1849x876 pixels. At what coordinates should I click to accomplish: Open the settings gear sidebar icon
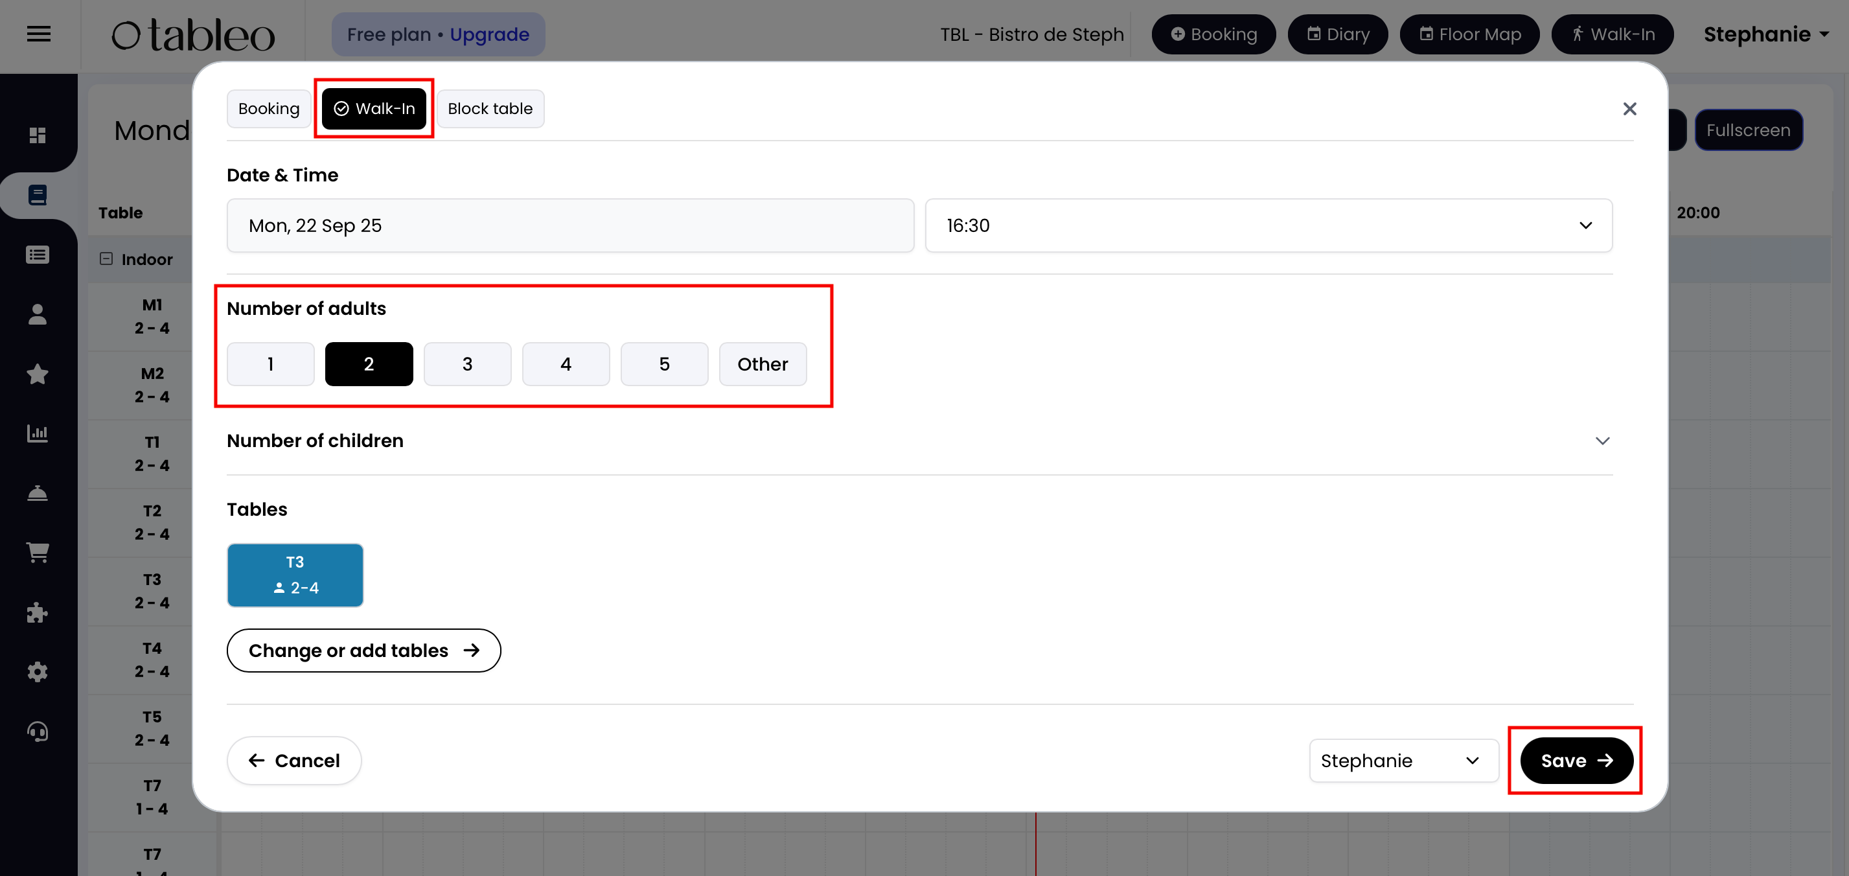[38, 672]
